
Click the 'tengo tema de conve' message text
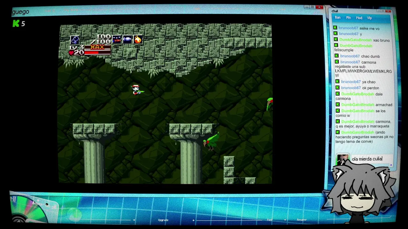(x=354, y=142)
